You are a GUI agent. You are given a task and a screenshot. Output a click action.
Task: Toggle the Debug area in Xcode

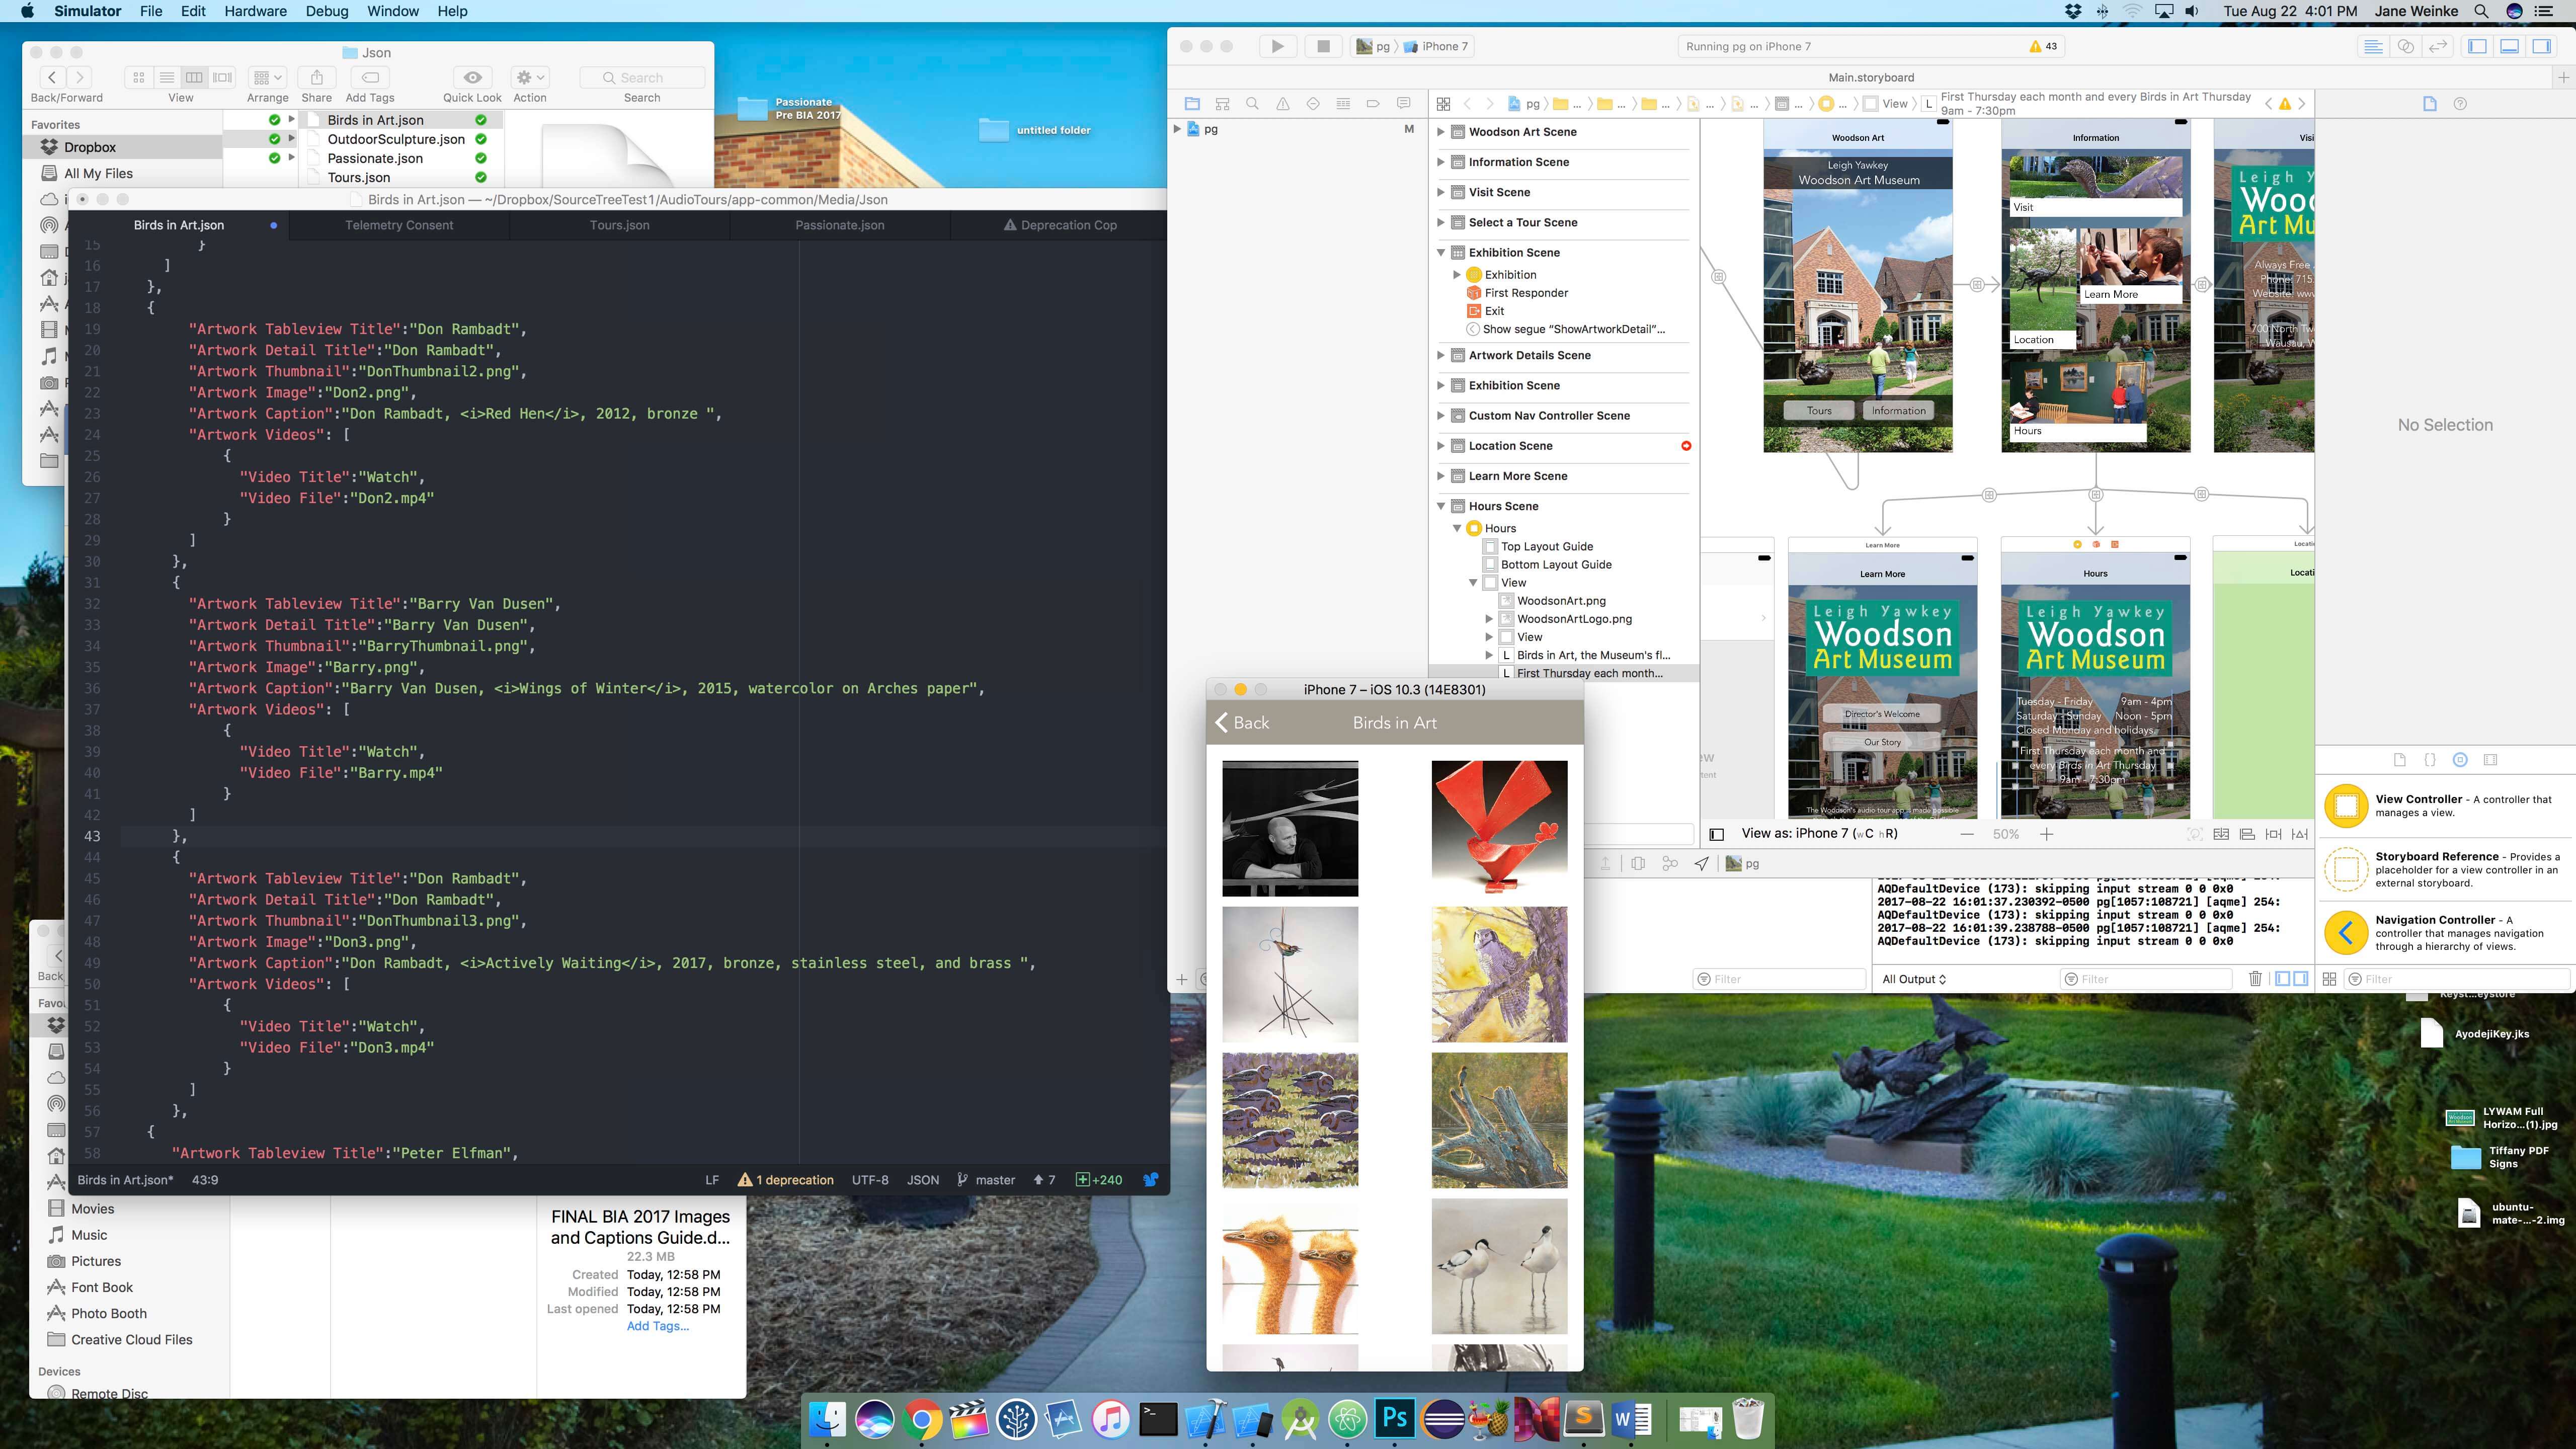click(2509, 46)
